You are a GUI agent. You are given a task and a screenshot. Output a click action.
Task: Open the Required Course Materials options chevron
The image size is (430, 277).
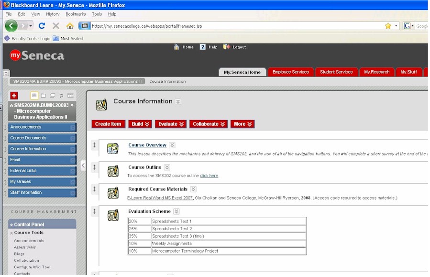coord(193,189)
